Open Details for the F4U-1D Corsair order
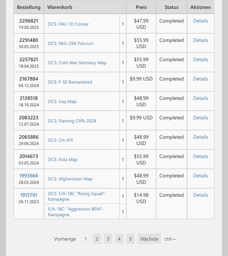This screenshot has height=256, width=228. point(200,21)
